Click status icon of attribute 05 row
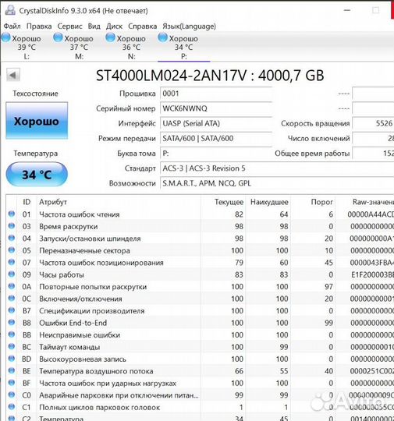Screen dimensions: 394x421 tap(12, 250)
